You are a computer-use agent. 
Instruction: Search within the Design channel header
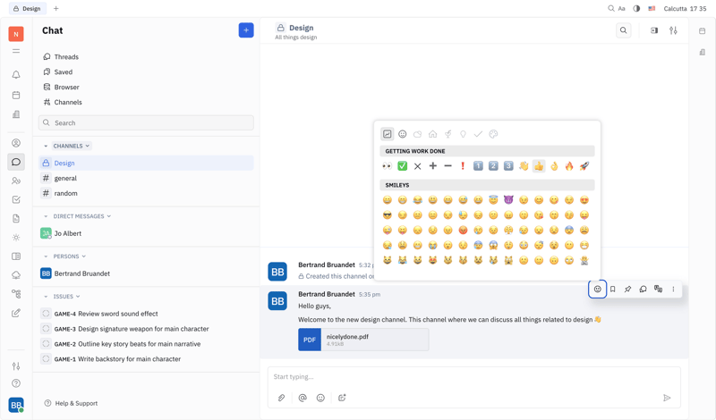coord(623,30)
